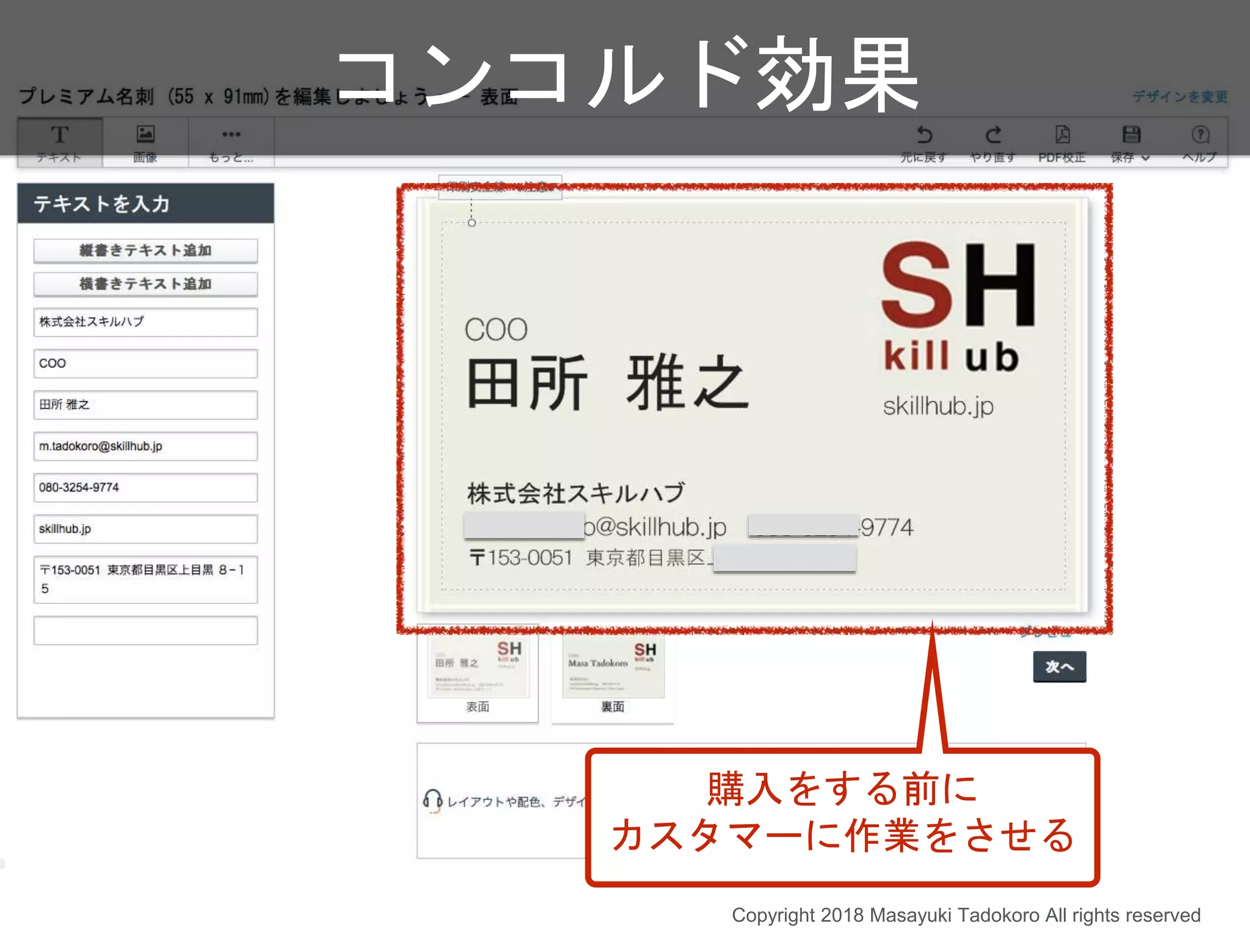This screenshot has width=1250, height=937.
Task: Click the 元に戻す undo icon
Action: 924,135
